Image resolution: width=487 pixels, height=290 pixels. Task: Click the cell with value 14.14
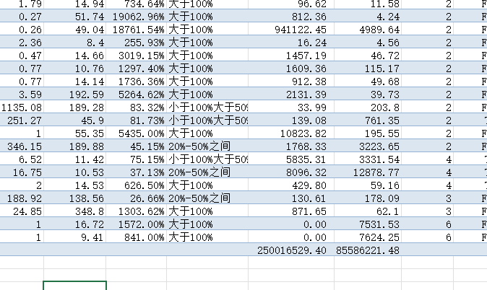75,82
